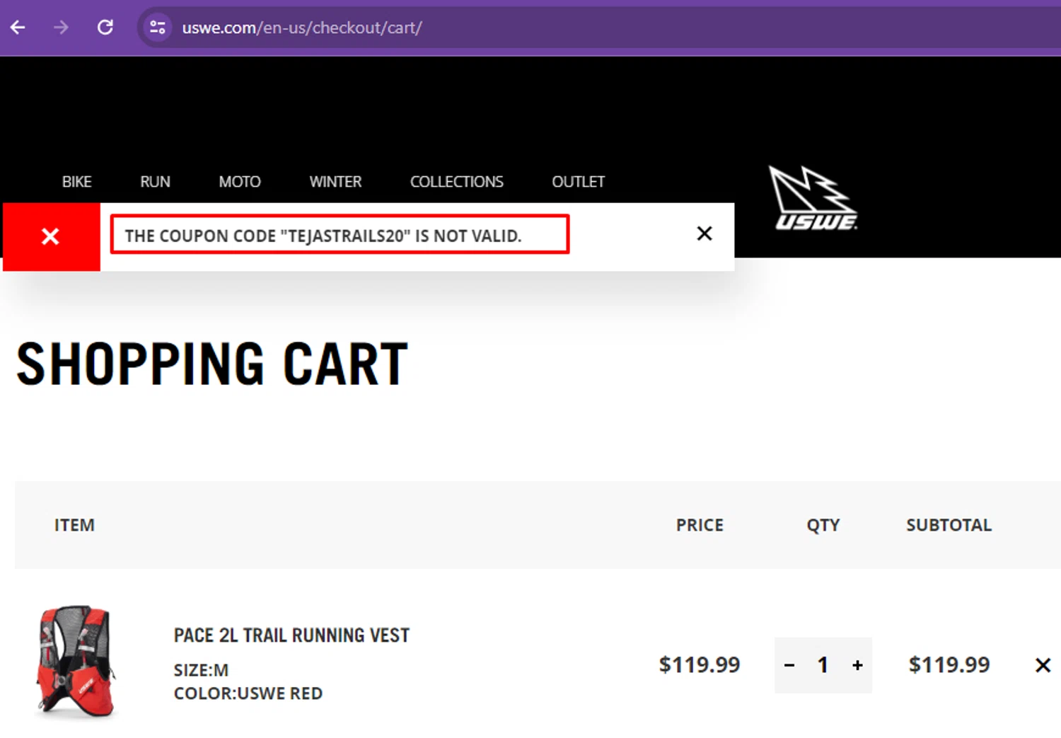The width and height of the screenshot is (1061, 738).
Task: Open the MOTO menu
Action: pyautogui.click(x=240, y=182)
